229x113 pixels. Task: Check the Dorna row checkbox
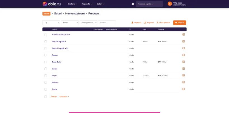click(x=46, y=69)
